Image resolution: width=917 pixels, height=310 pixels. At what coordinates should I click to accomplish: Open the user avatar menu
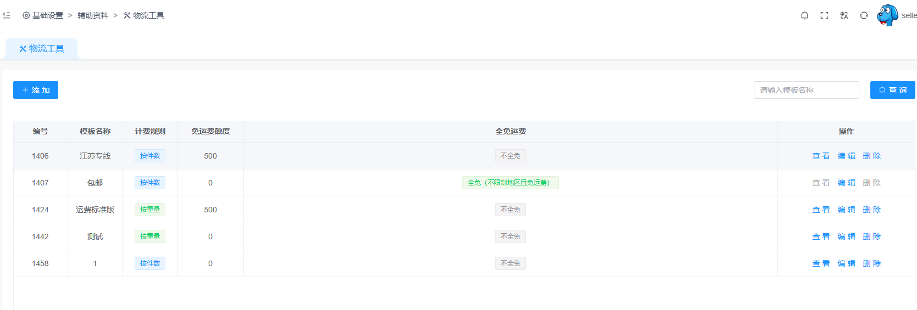click(887, 15)
